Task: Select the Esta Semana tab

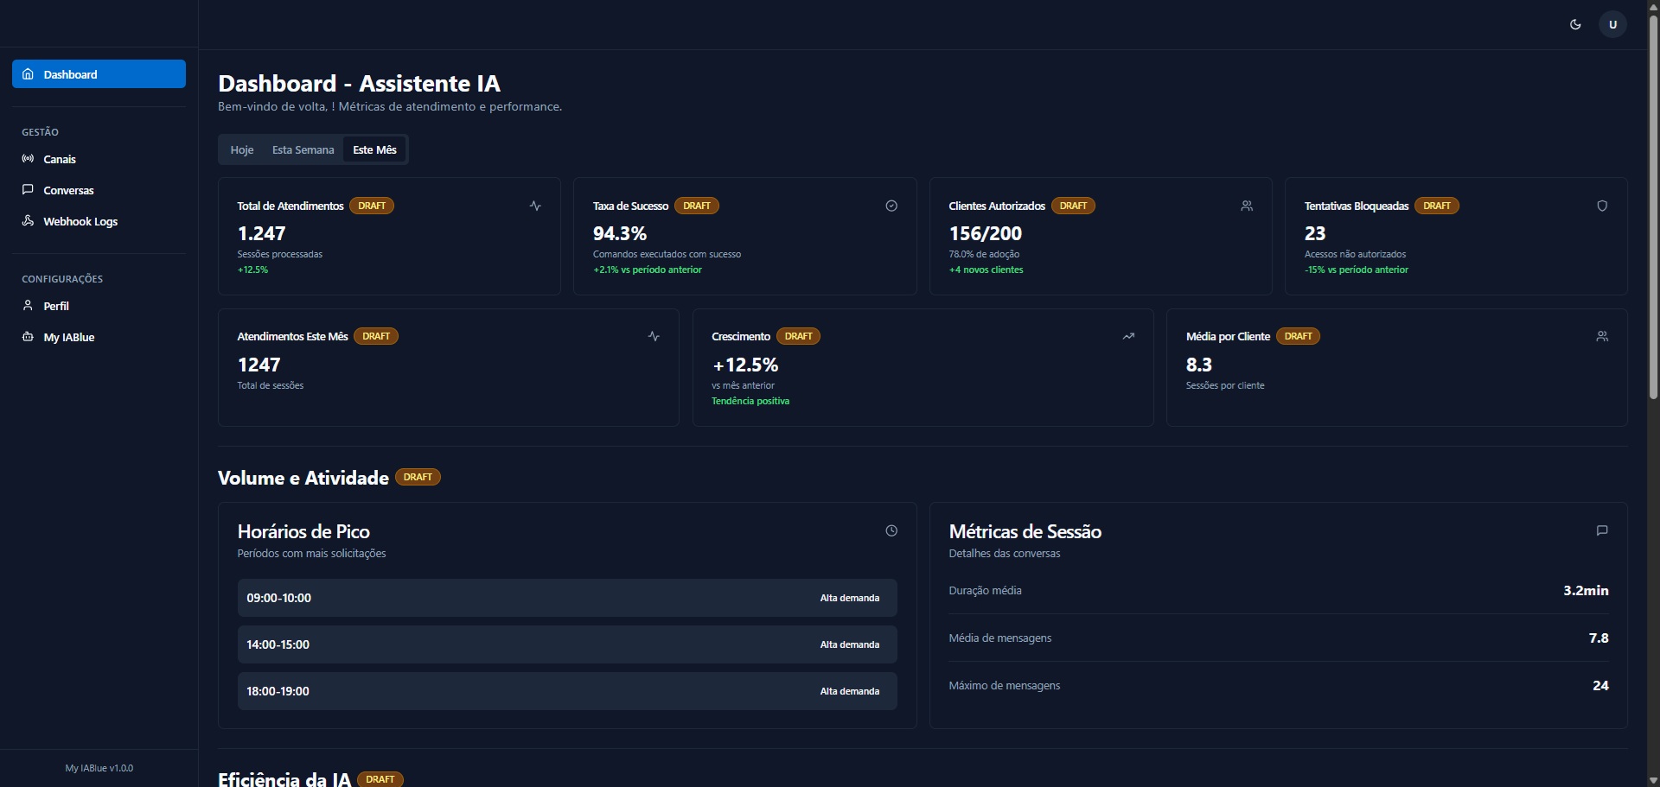Action: coord(303,149)
